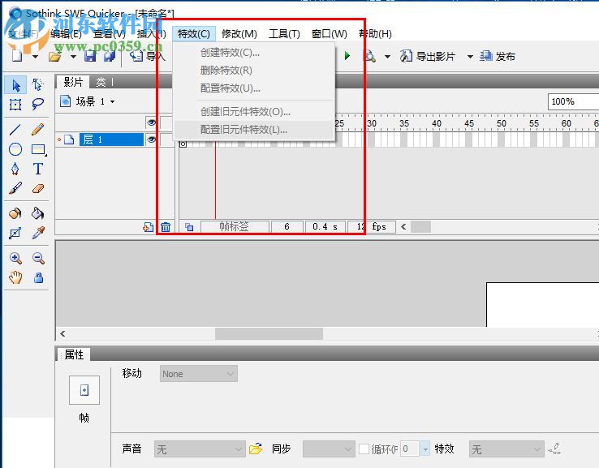
Task: Click the 100% zoom input field
Action: click(573, 101)
